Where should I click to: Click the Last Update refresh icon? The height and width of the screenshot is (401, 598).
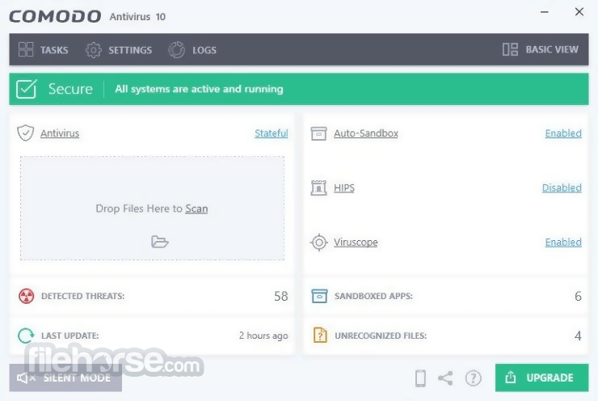coord(26,336)
